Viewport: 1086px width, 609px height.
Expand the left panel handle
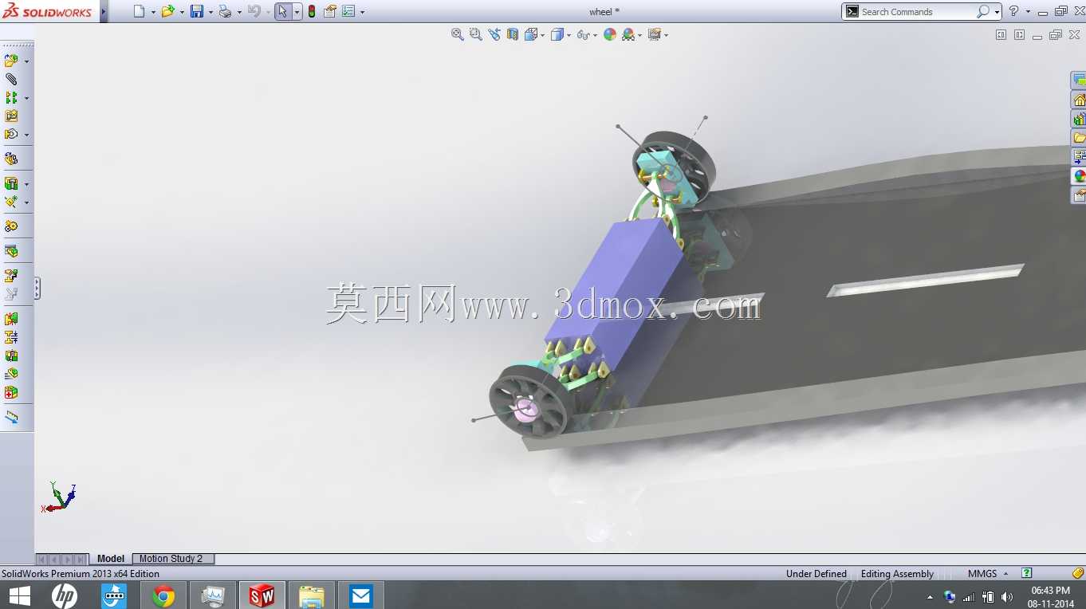[x=37, y=288]
